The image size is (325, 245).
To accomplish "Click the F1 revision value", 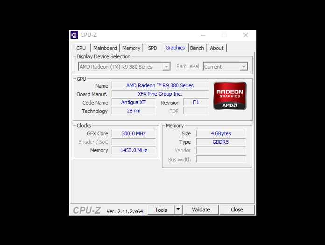I will [196, 102].
